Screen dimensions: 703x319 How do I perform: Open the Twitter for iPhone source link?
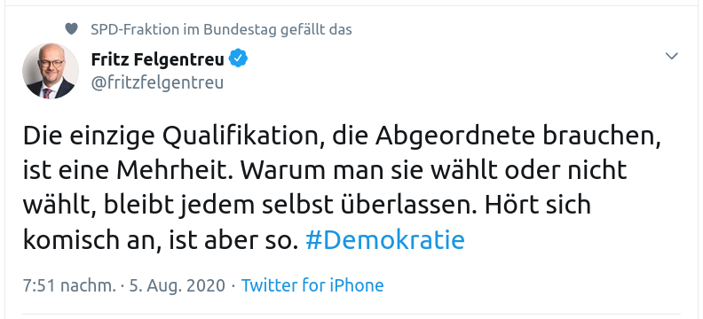pos(312,285)
